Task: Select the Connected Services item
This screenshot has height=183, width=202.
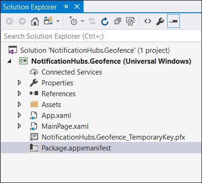Action: pos(72,72)
